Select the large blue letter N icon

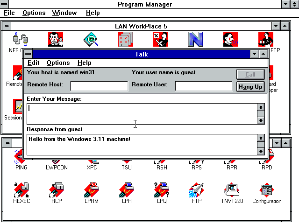tap(196, 39)
